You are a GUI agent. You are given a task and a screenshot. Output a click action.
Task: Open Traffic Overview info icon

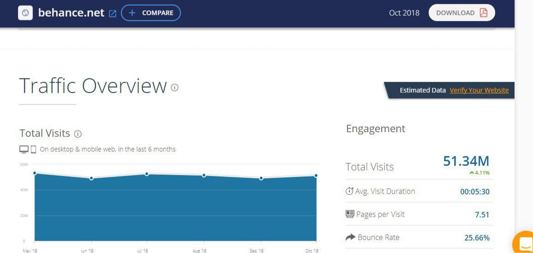click(x=174, y=88)
